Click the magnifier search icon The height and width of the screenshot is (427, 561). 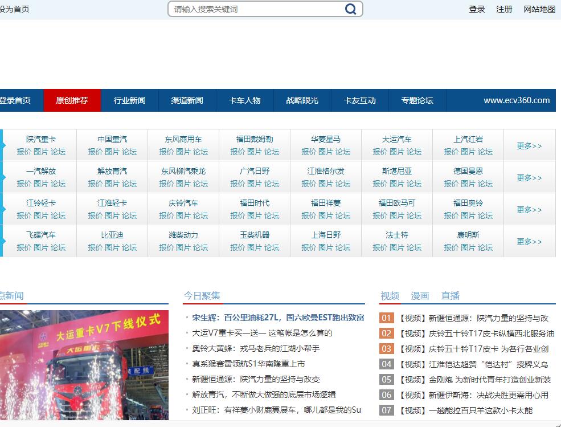point(351,9)
